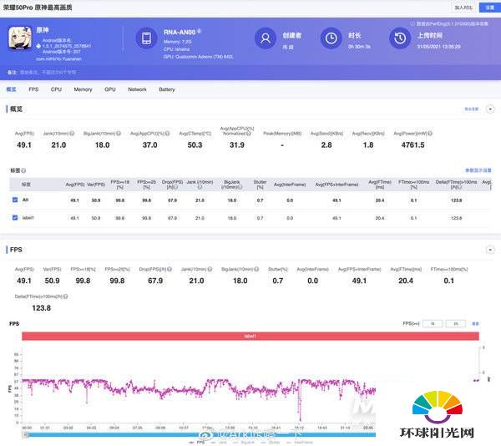Image resolution: width=501 pixels, height=446 pixels.
Task: Toggle the label1 row checkbox
Action: pyautogui.click(x=15, y=217)
